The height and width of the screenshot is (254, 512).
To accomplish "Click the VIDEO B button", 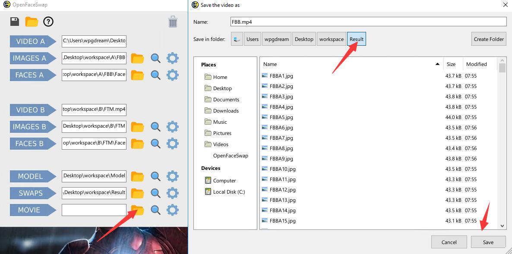I will [33, 110].
